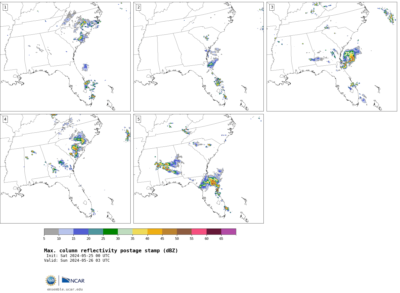The height and width of the screenshot is (293, 400).
Task: Click the panel number label 4
Action: point(5,119)
